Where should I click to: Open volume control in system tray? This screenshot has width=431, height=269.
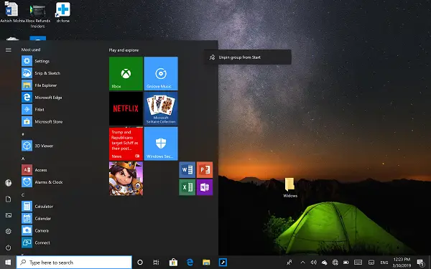[314, 263]
